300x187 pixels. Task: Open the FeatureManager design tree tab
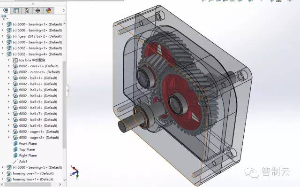pyautogui.click(x=6, y=10)
